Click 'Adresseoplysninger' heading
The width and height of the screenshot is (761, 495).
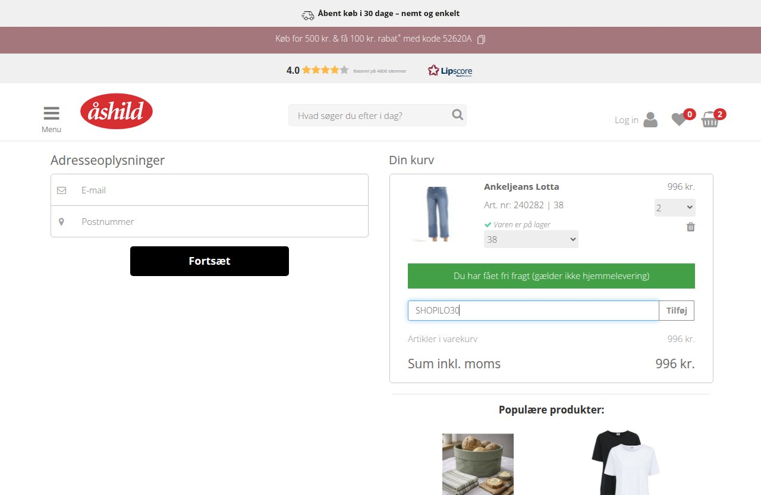pos(108,160)
